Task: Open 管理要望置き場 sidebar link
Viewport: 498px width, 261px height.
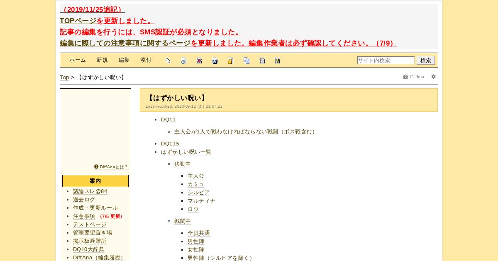Action: pos(93,233)
